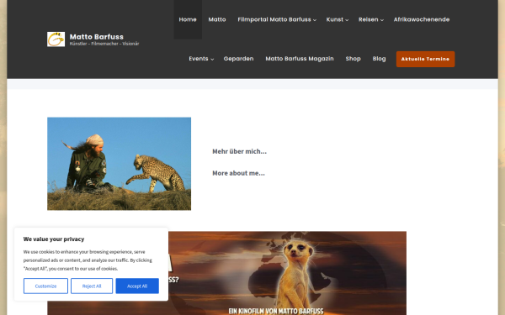Click the 'We value your privacy' heading
The width and height of the screenshot is (505, 315).
tap(54, 239)
